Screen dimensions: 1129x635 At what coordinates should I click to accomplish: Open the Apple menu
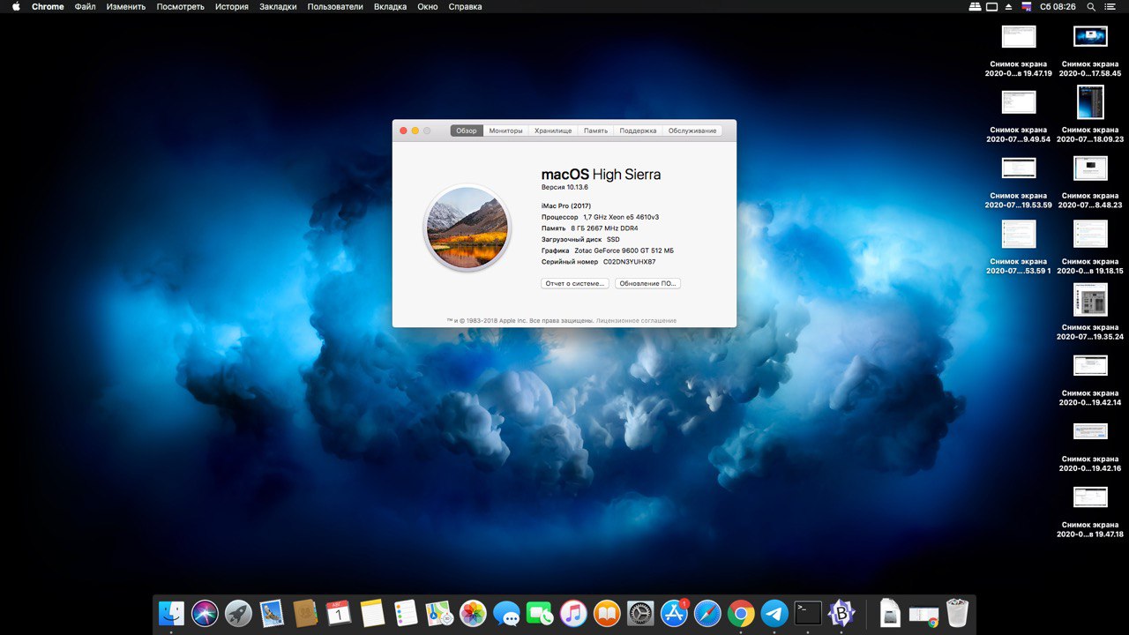[15, 6]
